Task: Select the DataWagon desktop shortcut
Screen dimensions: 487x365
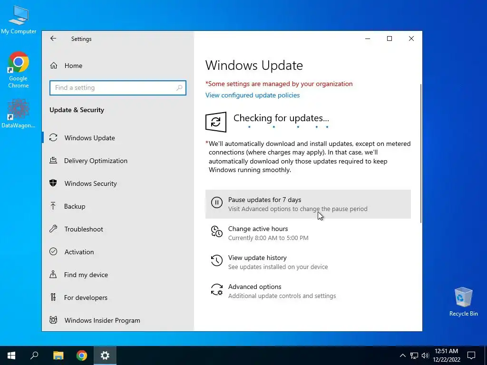Action: [x=19, y=114]
